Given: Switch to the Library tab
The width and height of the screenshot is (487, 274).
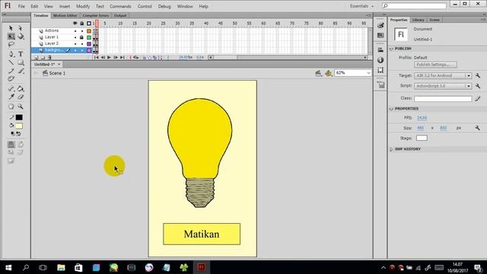Looking at the screenshot, I should click(418, 20).
